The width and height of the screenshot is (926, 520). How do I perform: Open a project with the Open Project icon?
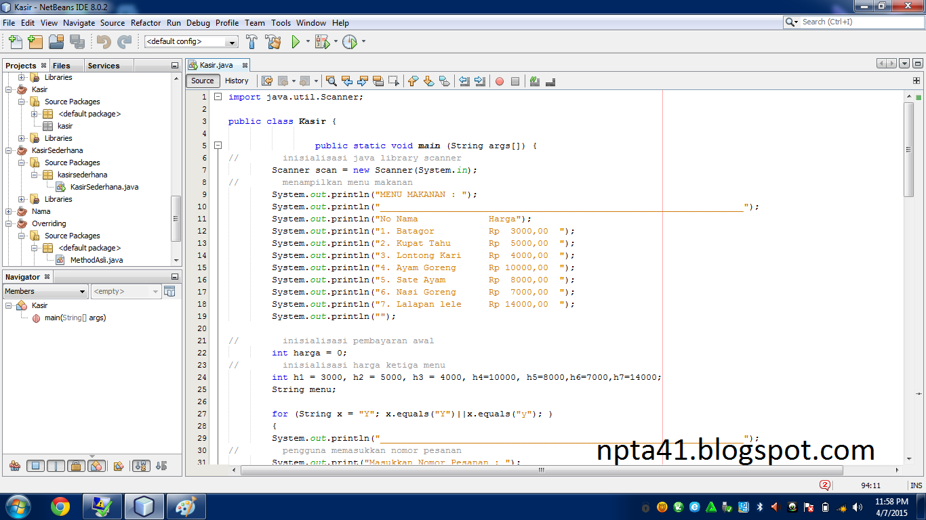(x=57, y=41)
